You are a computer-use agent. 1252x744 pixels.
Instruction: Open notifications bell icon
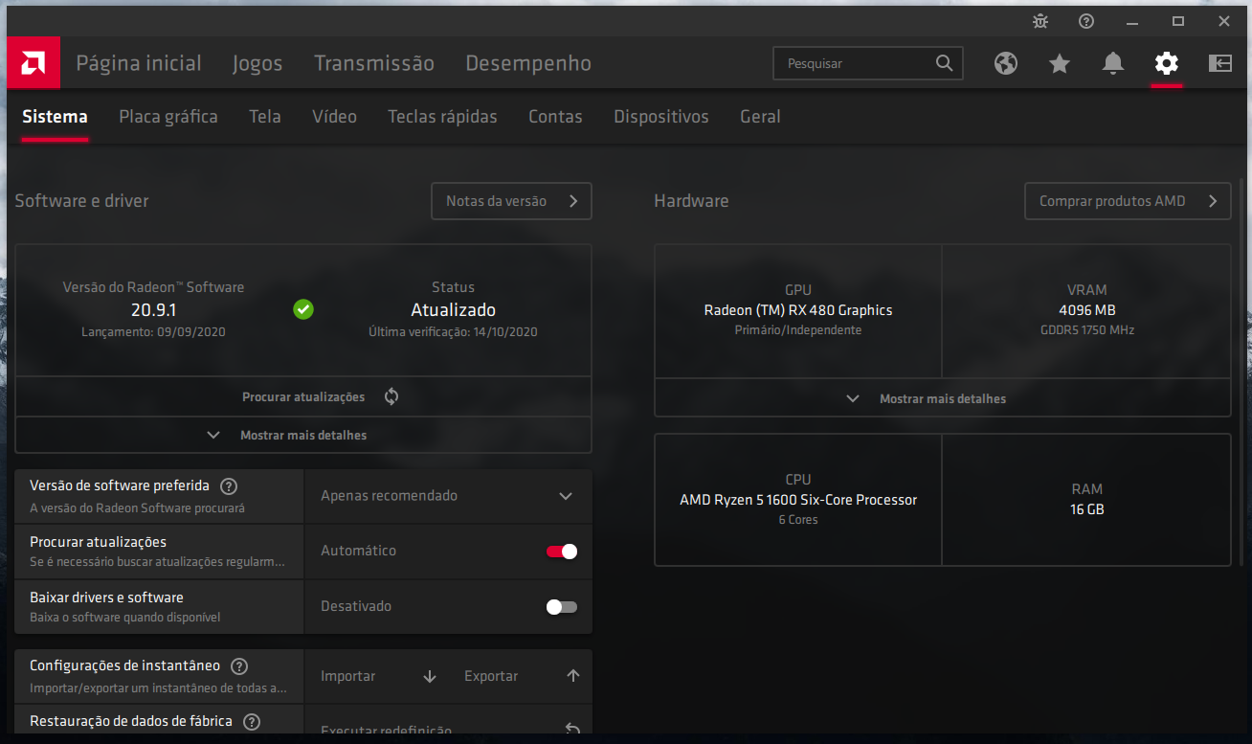tap(1112, 63)
